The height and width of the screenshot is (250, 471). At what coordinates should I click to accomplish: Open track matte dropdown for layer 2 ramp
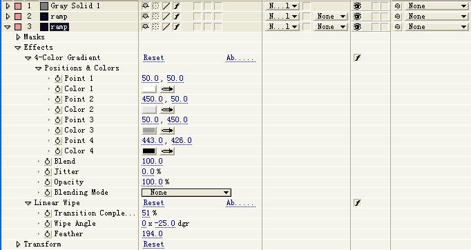click(330, 17)
